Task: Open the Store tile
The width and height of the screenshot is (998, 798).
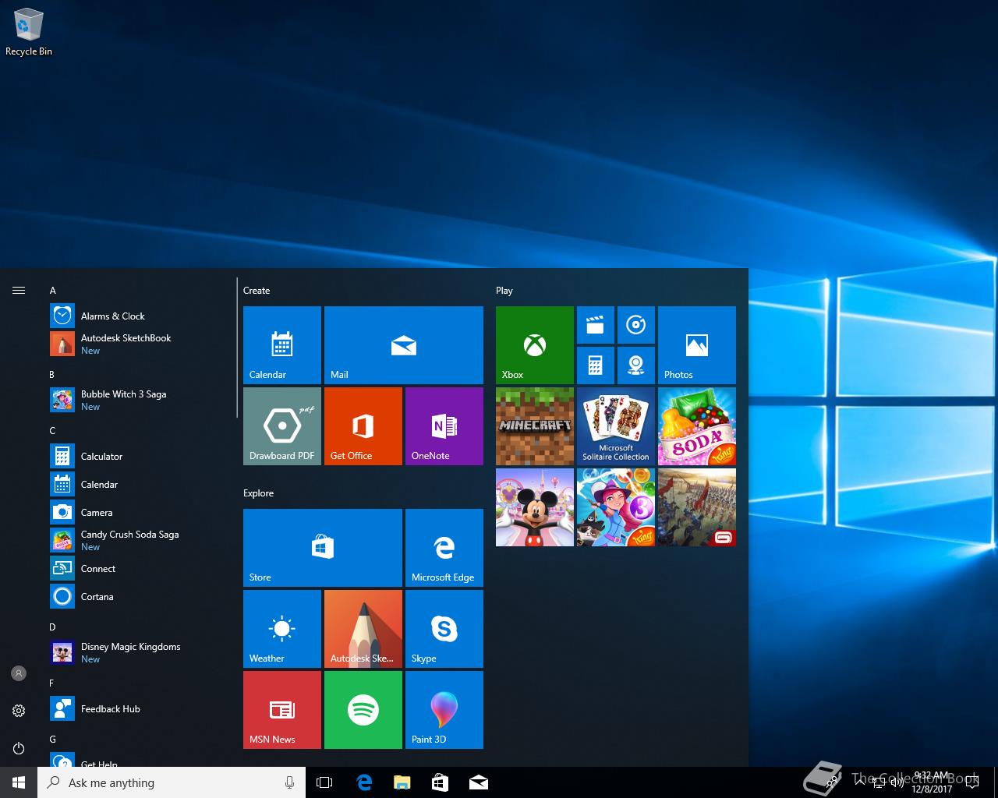Action: tap(323, 548)
